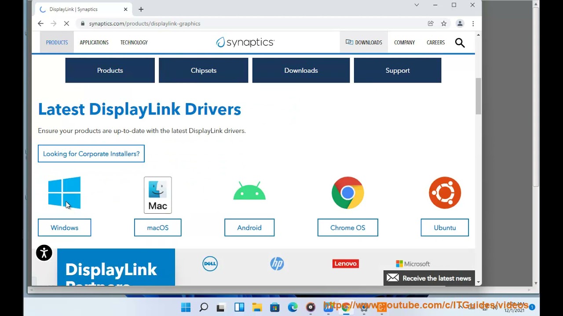Click the Chipsets button

point(203,70)
